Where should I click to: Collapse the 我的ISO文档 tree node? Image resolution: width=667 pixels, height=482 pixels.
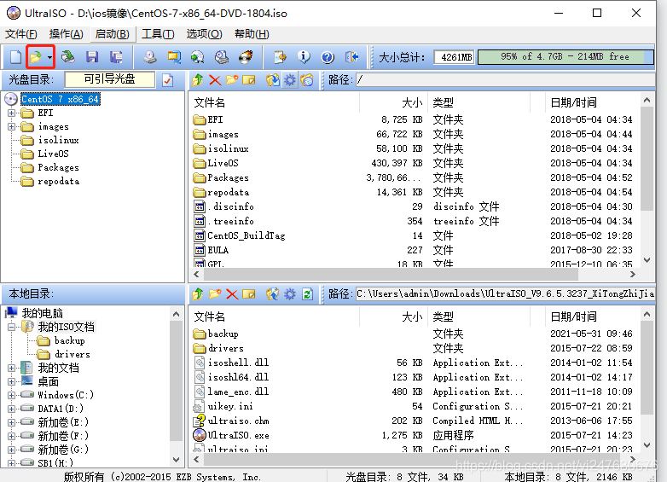tap(11, 327)
